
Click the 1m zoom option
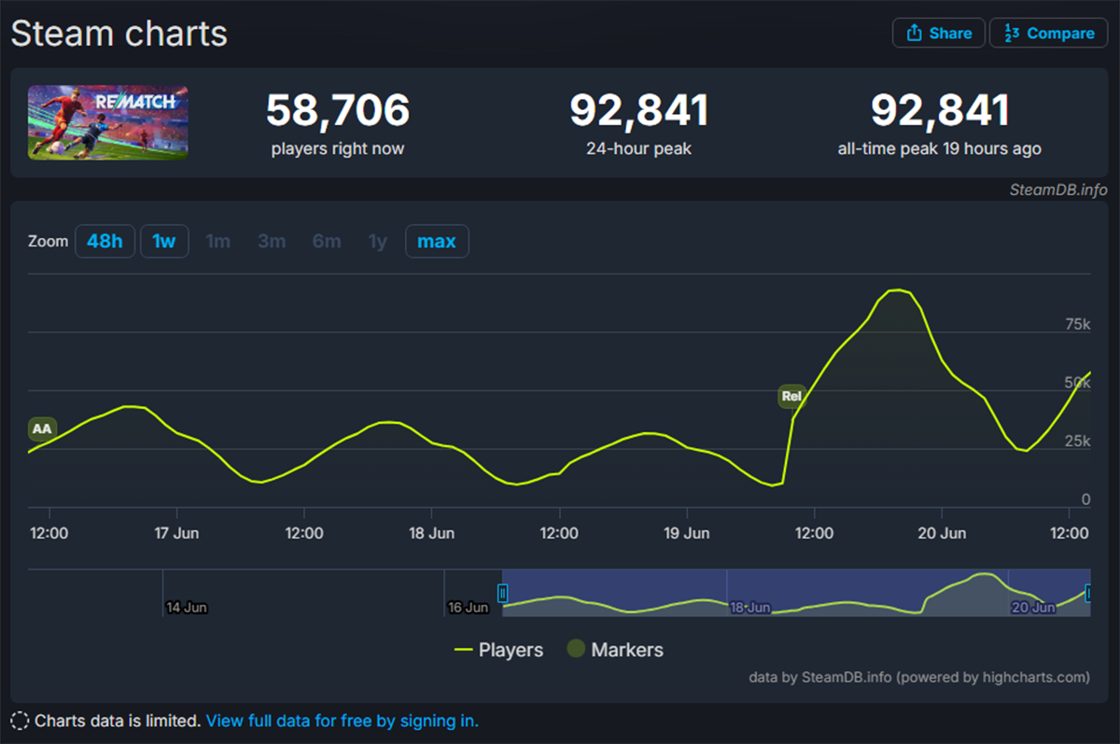(x=217, y=242)
